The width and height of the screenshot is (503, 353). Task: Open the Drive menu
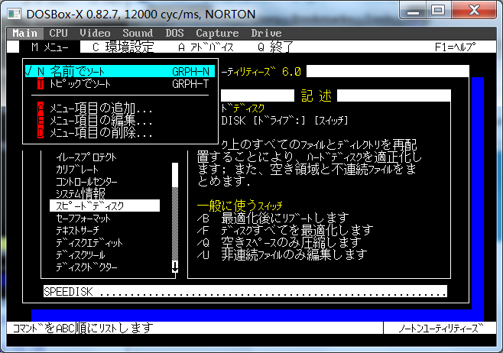(266, 33)
